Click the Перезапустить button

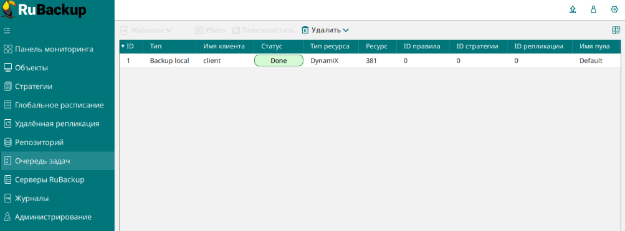pyautogui.click(x=264, y=30)
